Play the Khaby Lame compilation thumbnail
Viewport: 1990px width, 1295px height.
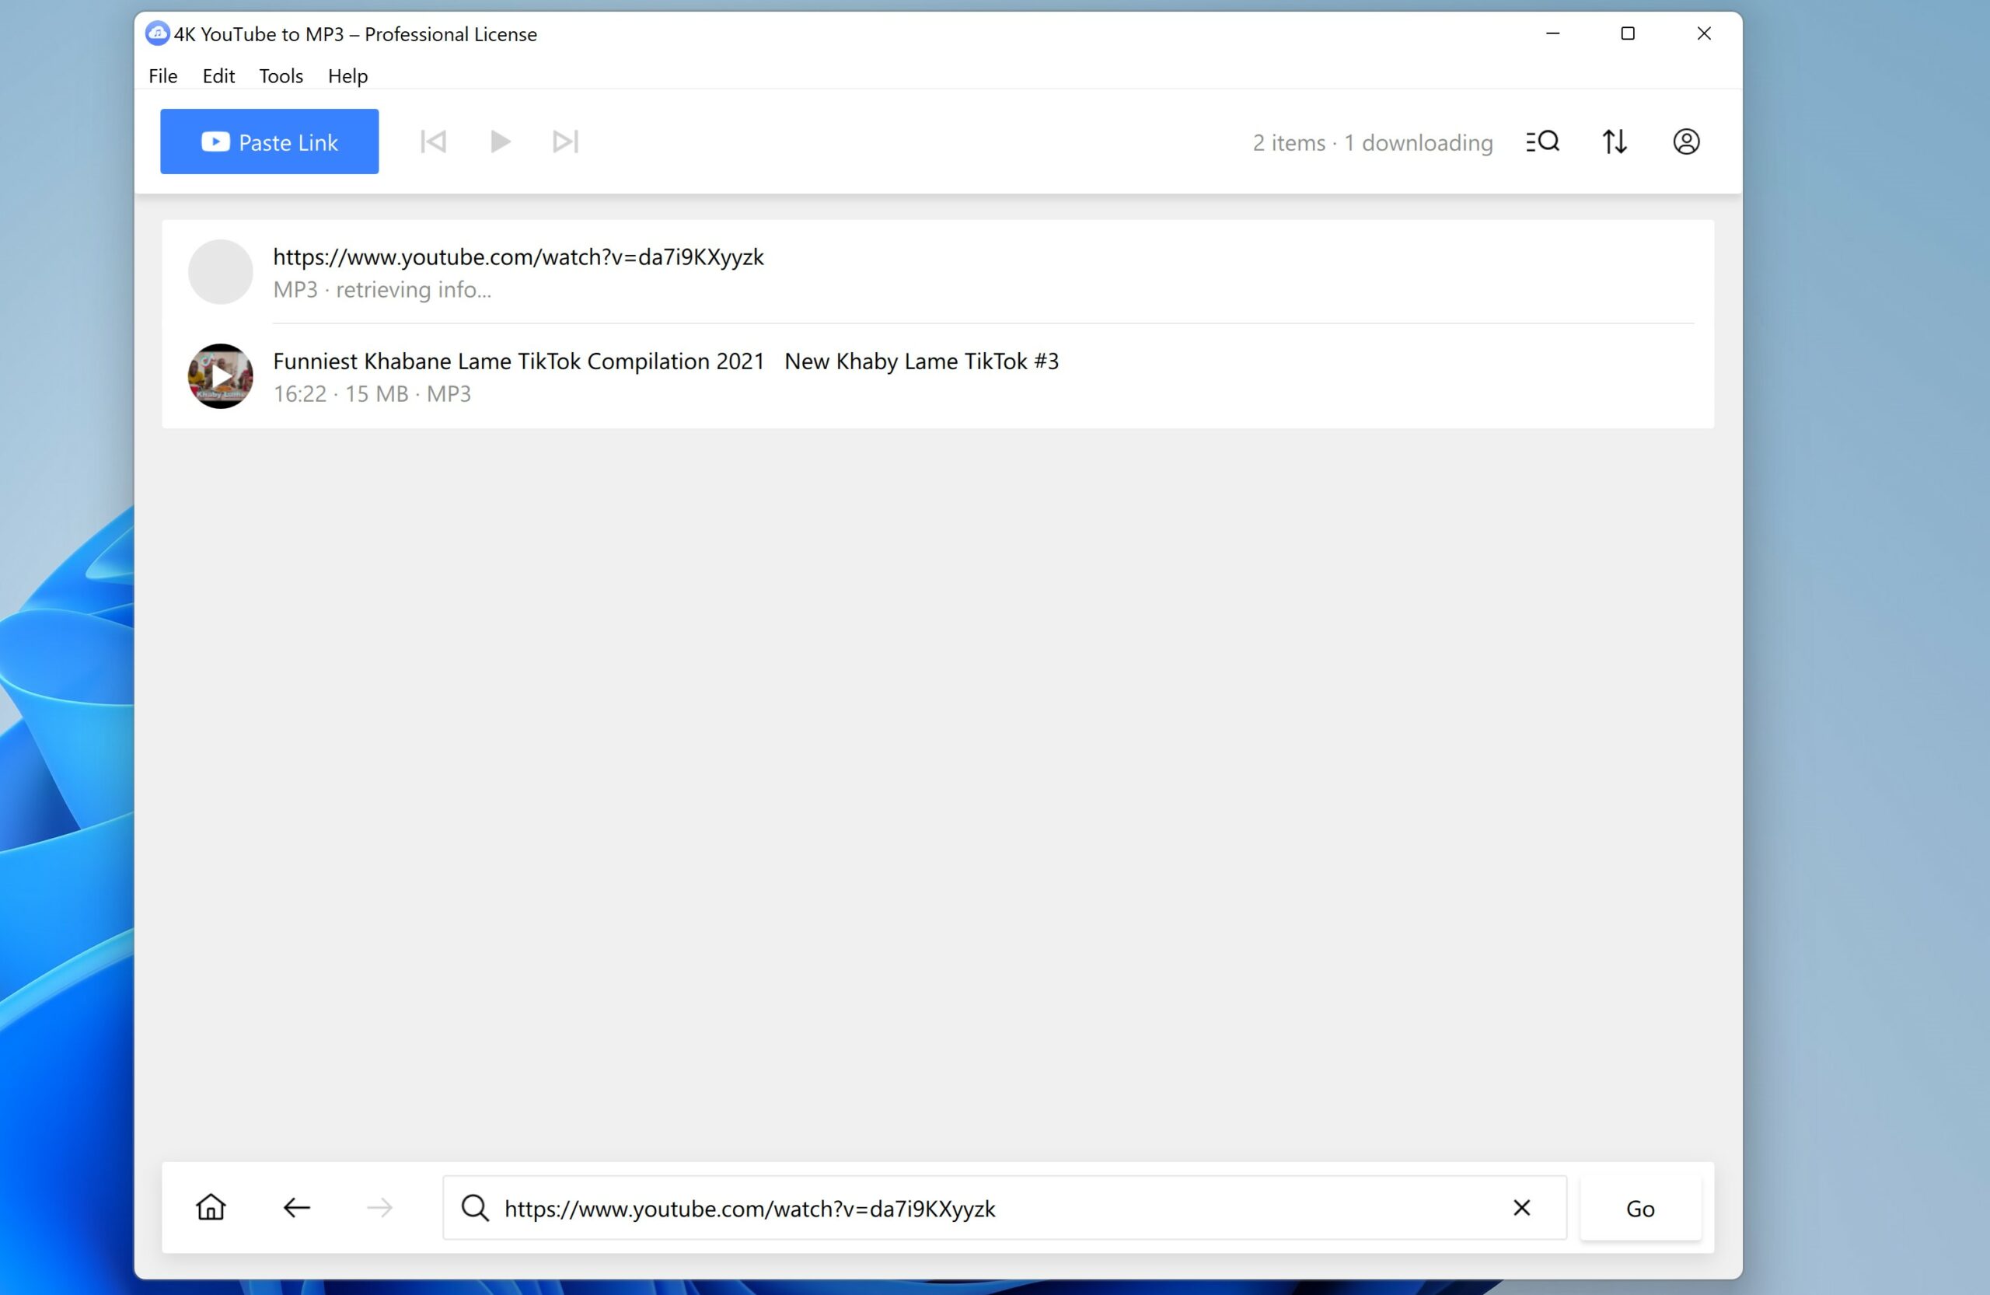(221, 376)
